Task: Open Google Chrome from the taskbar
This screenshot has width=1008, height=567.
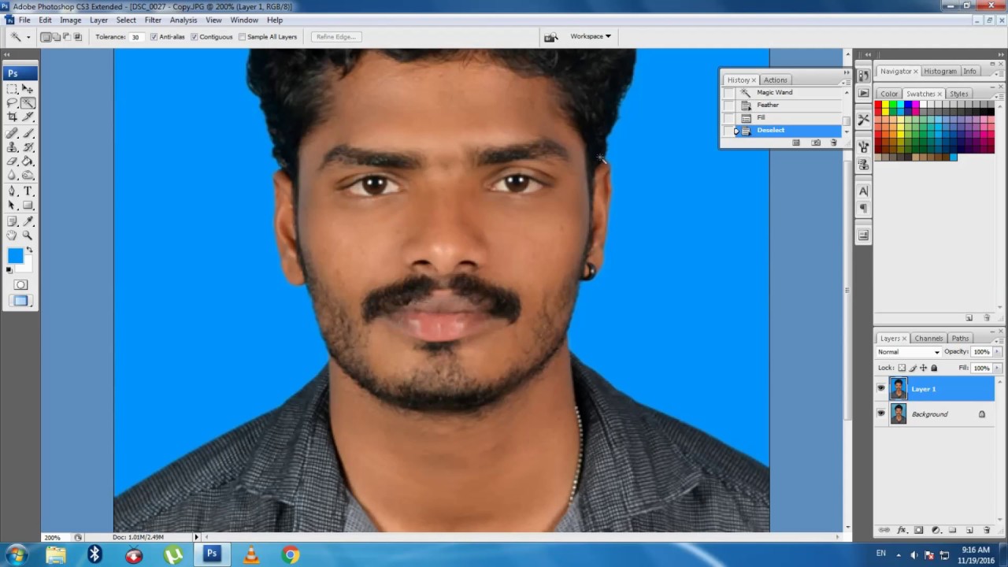Action: (x=291, y=555)
